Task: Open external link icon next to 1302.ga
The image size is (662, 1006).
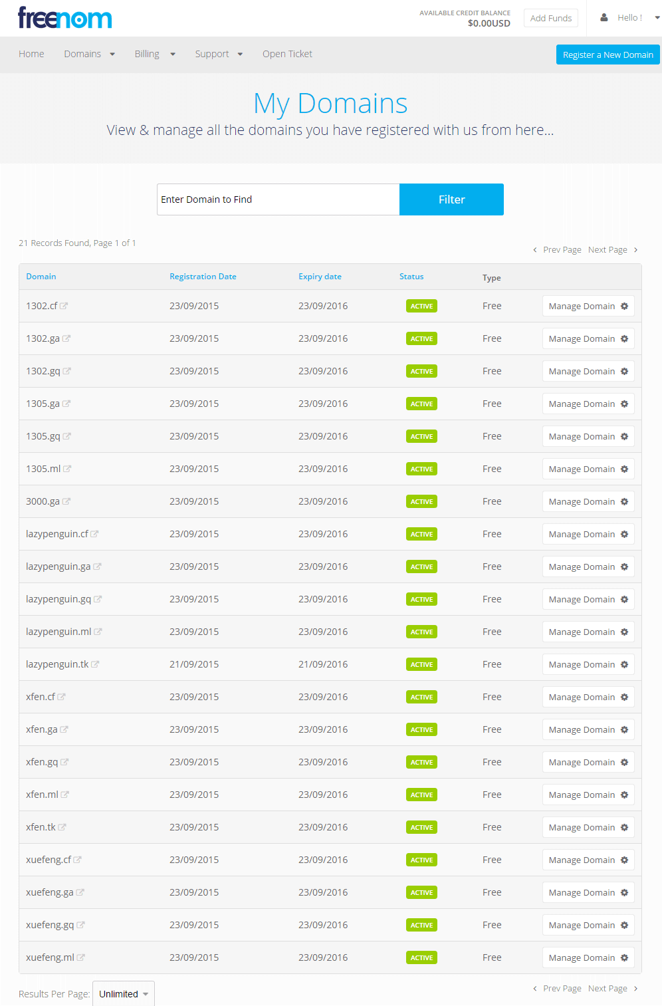Action: [66, 338]
